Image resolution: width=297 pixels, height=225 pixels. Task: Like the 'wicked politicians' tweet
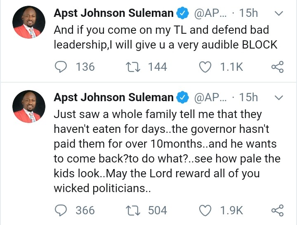click(x=205, y=210)
